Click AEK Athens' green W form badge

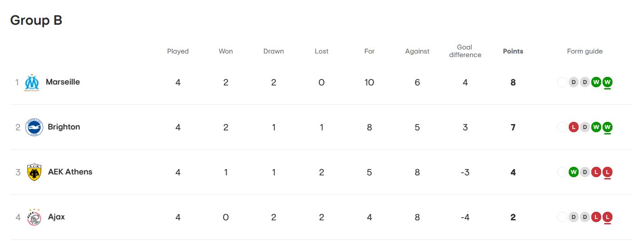pyautogui.click(x=574, y=172)
